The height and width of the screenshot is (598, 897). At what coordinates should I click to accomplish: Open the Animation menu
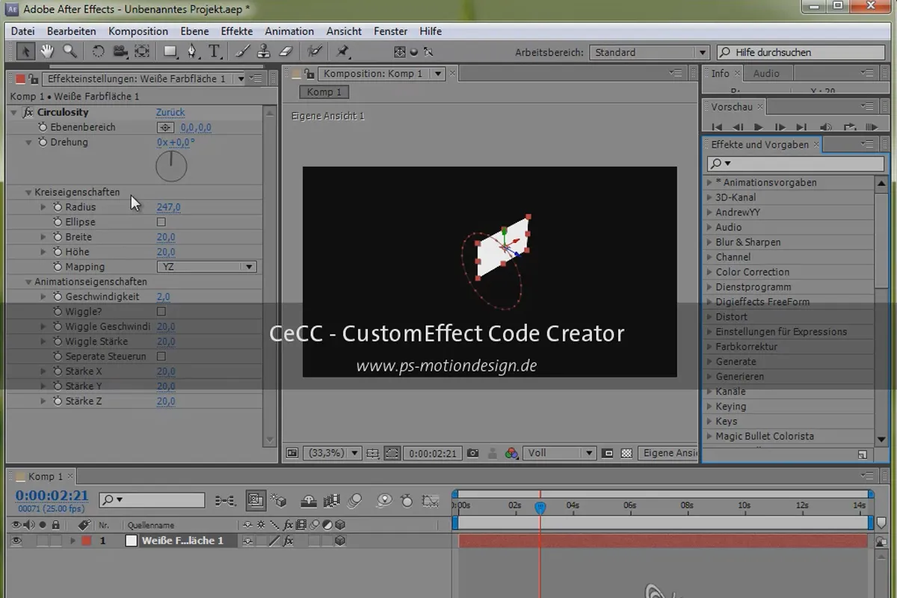(x=289, y=31)
